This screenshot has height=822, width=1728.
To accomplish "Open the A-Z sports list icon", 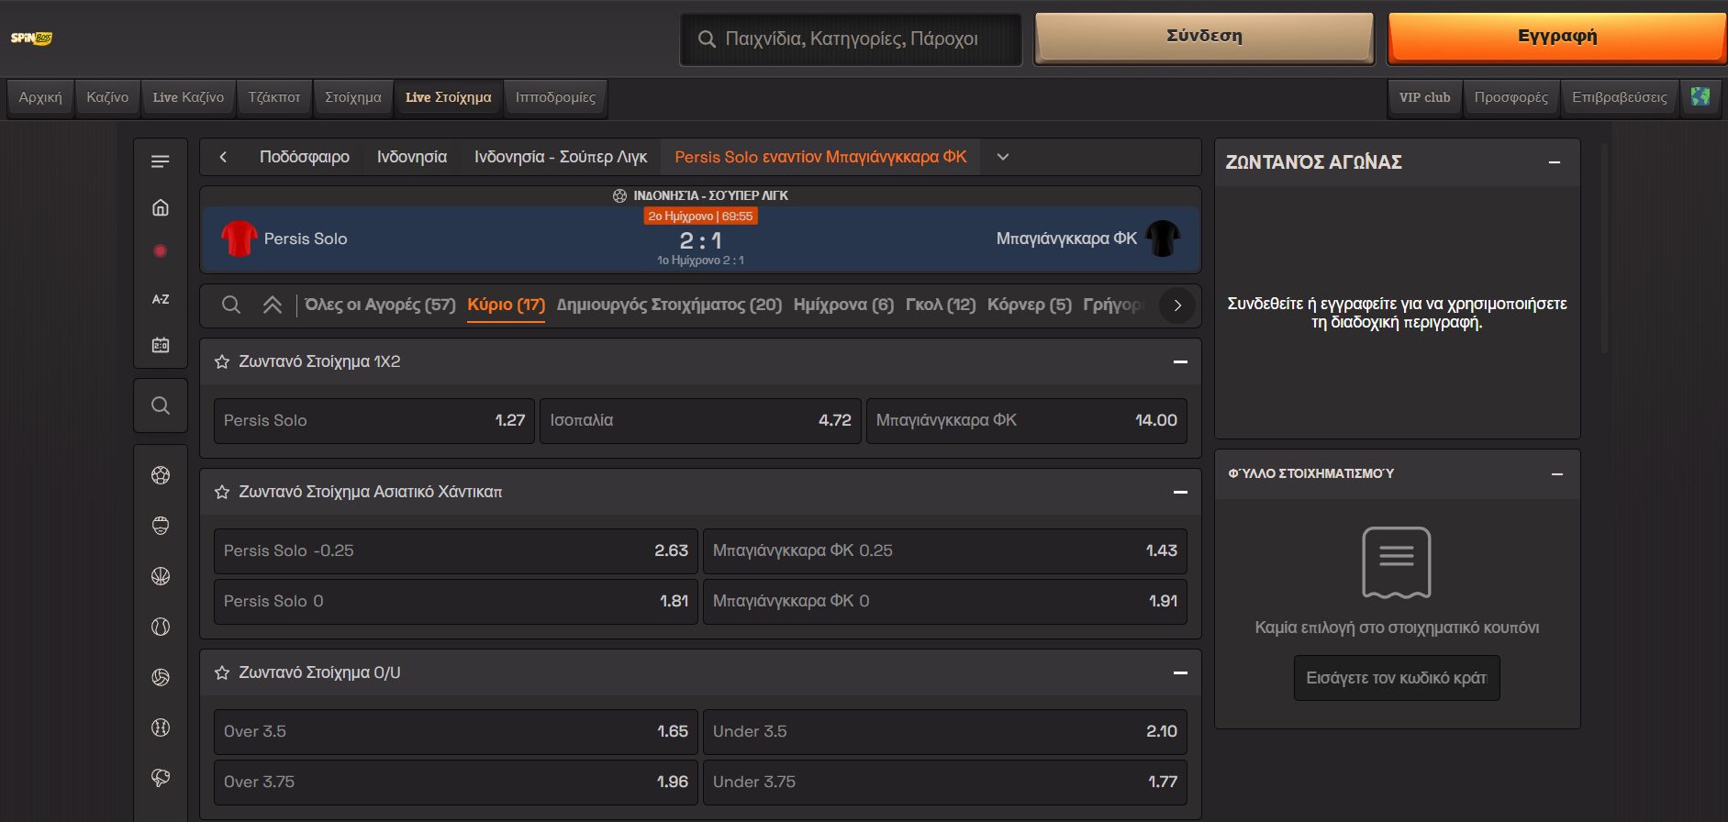I will [x=161, y=299].
